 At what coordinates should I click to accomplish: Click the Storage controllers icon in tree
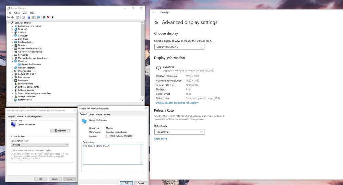pyautogui.click(x=16, y=96)
